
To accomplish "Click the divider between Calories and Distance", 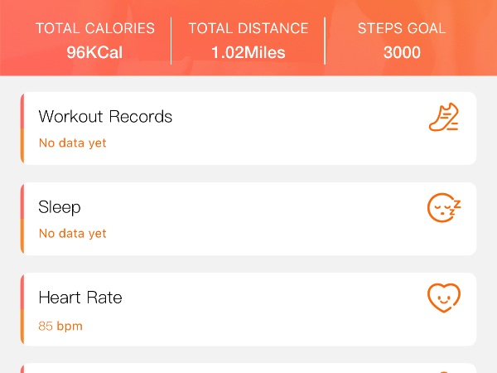I will click(x=171, y=41).
